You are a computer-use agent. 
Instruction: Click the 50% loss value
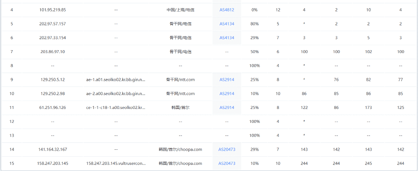tap(255, 52)
